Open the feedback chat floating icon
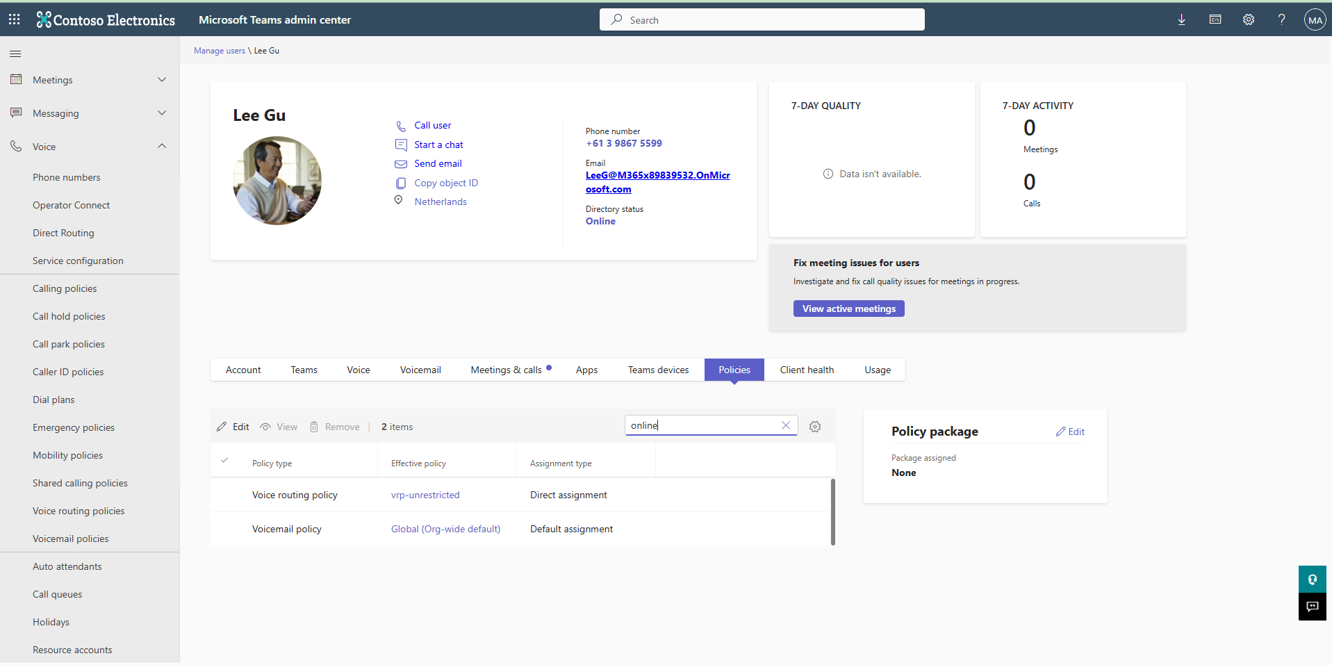The height and width of the screenshot is (665, 1332). point(1312,607)
